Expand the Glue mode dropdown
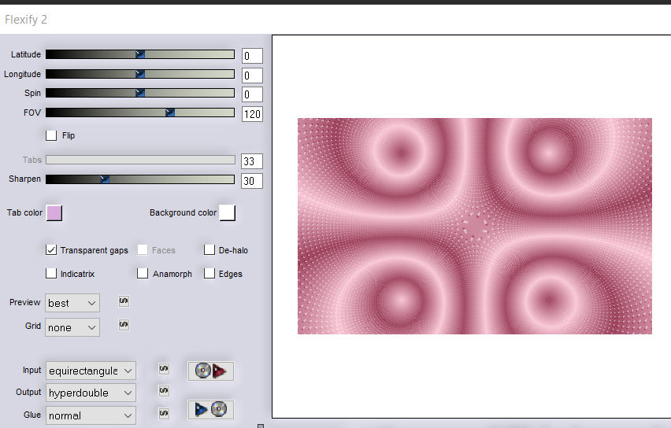Viewport: 671px width, 428px height. click(91, 415)
